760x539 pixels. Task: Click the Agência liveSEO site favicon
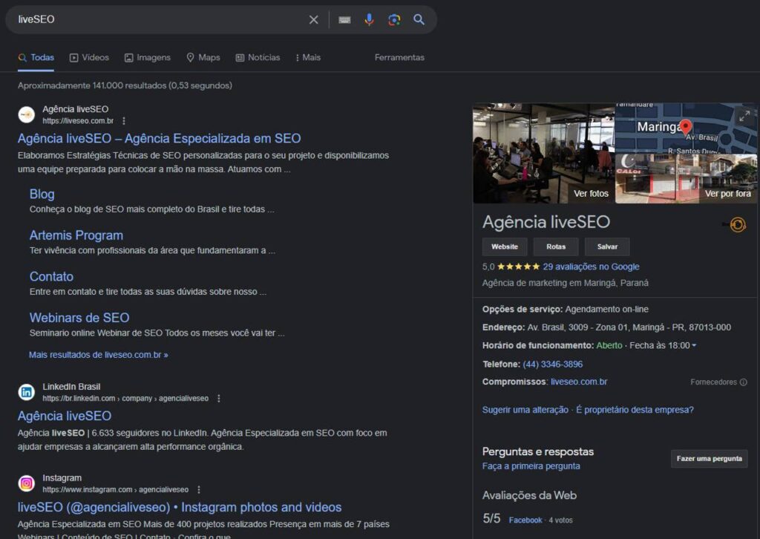[x=27, y=115]
